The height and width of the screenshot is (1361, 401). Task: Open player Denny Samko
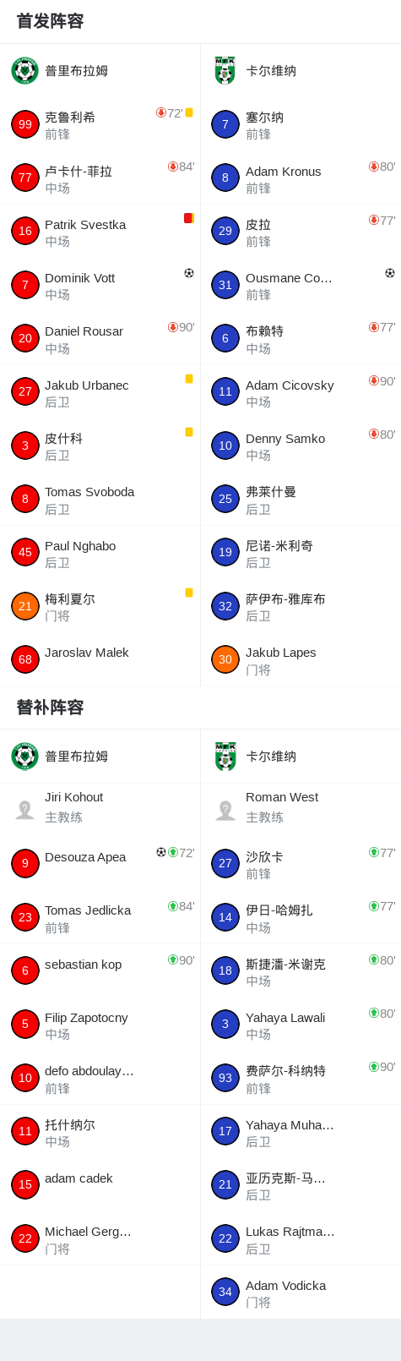click(301, 445)
